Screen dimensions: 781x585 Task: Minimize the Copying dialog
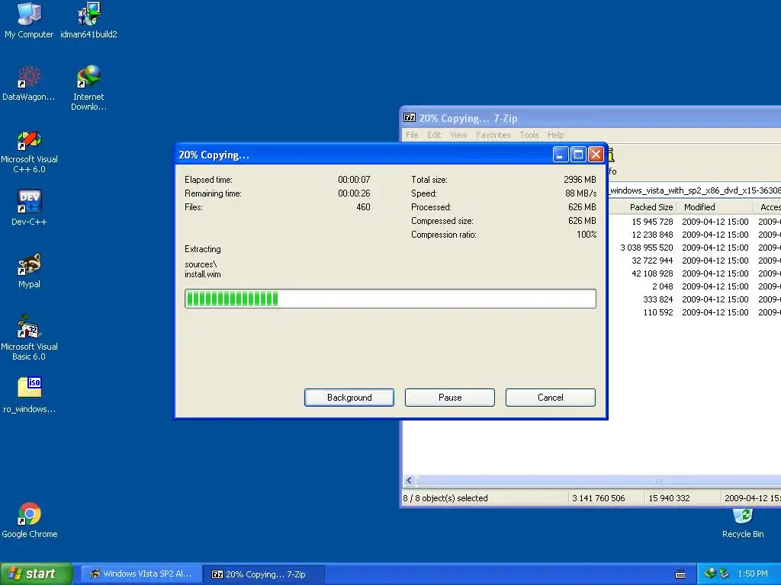pos(561,155)
